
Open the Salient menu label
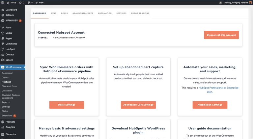click(9, 60)
